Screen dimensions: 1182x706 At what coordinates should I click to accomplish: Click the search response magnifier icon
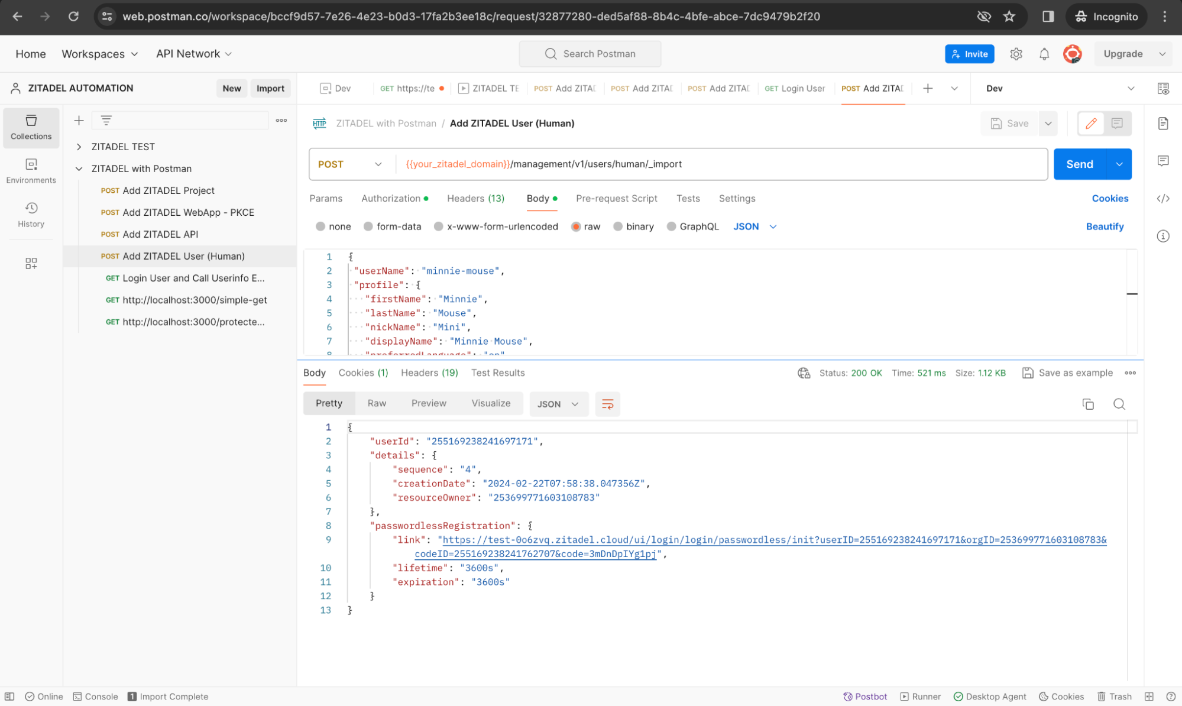tap(1119, 404)
